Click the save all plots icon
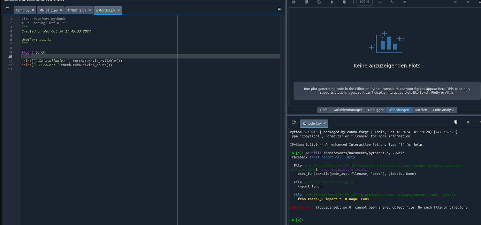 pyautogui.click(x=306, y=2)
